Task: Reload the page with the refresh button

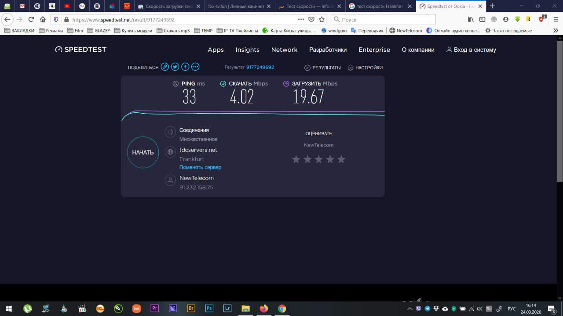Action: pos(31,19)
